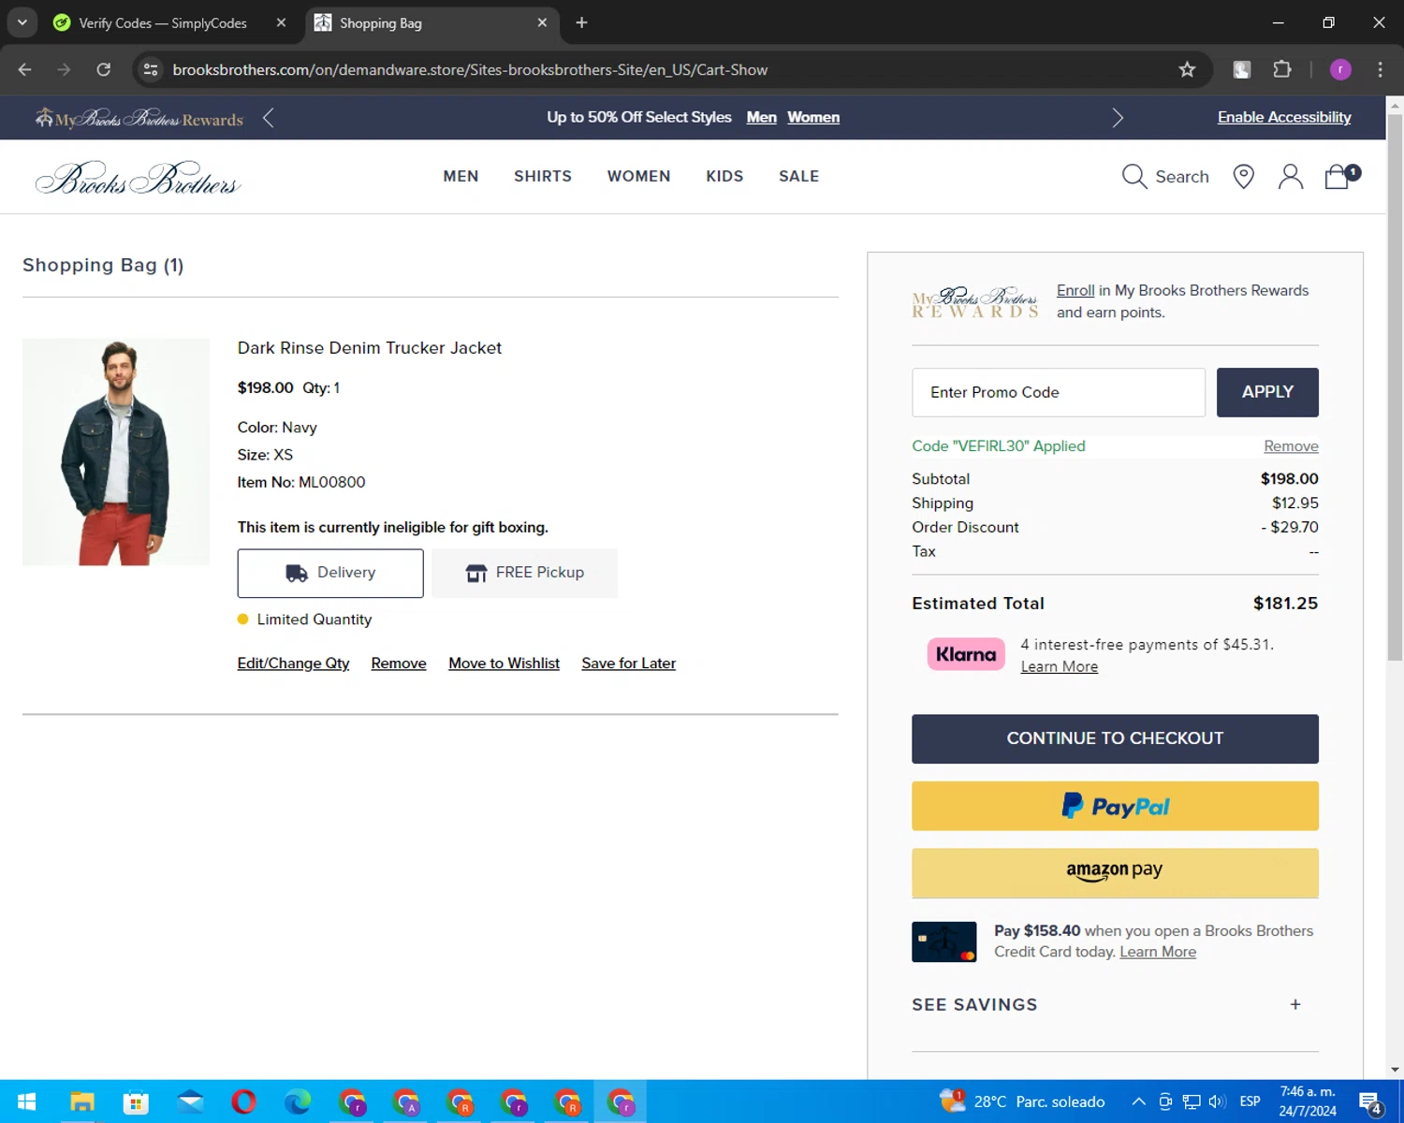
Task: Open the Chrome three-dot menu
Action: click(x=1380, y=69)
